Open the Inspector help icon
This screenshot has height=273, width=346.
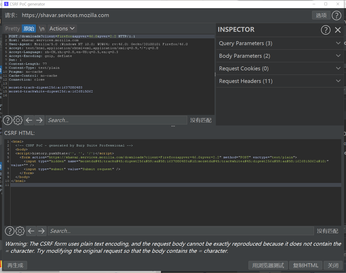click(326, 30)
